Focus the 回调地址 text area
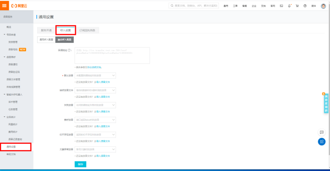 click(x=112, y=56)
